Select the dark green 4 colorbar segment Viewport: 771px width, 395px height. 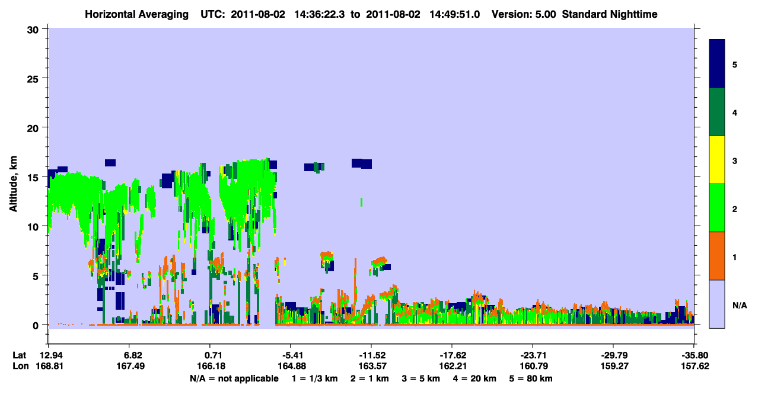click(x=717, y=112)
